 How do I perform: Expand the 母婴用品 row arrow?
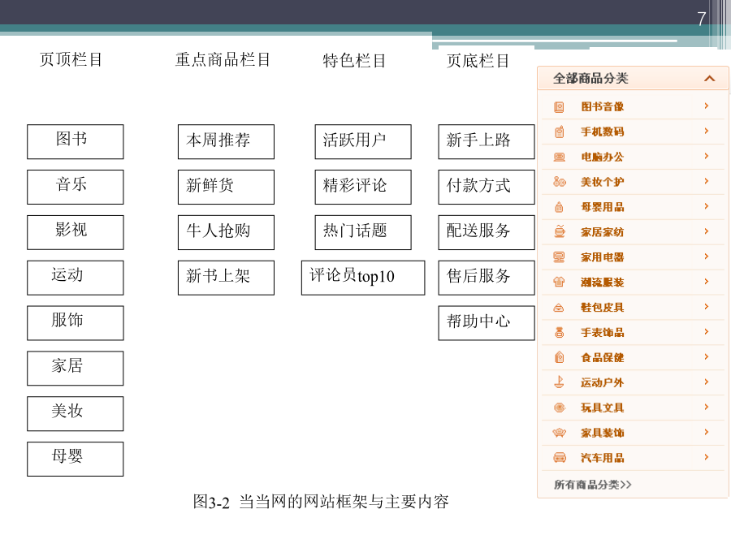click(x=707, y=206)
